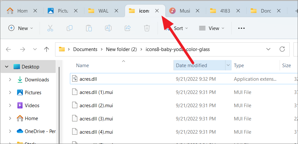This screenshot has width=298, height=144.
Task: Click the Copy icon in toolbar
Action: pos(69,28)
